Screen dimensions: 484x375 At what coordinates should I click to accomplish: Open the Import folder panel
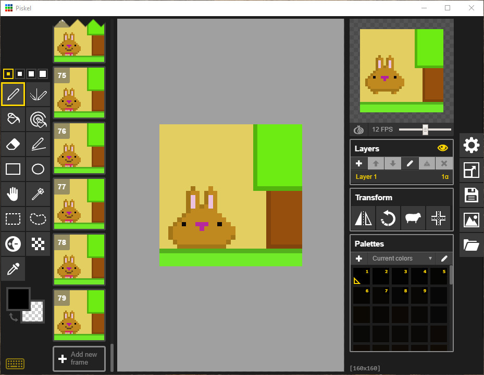click(471, 245)
